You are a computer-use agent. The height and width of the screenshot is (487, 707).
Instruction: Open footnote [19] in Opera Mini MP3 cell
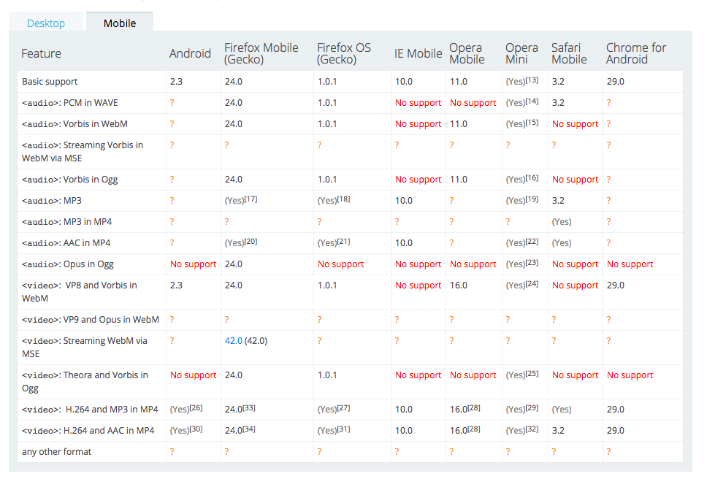click(532, 199)
